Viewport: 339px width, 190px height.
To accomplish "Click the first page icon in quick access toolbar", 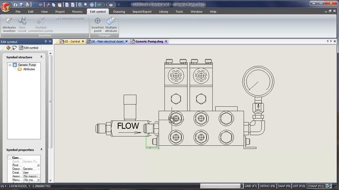I will [67, 5].
